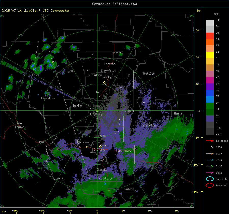
Task: Click the Olds label
Action: 97,106
